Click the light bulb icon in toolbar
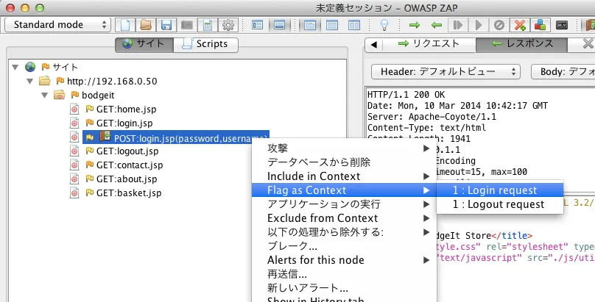The width and height of the screenshot is (595, 302). [384, 25]
